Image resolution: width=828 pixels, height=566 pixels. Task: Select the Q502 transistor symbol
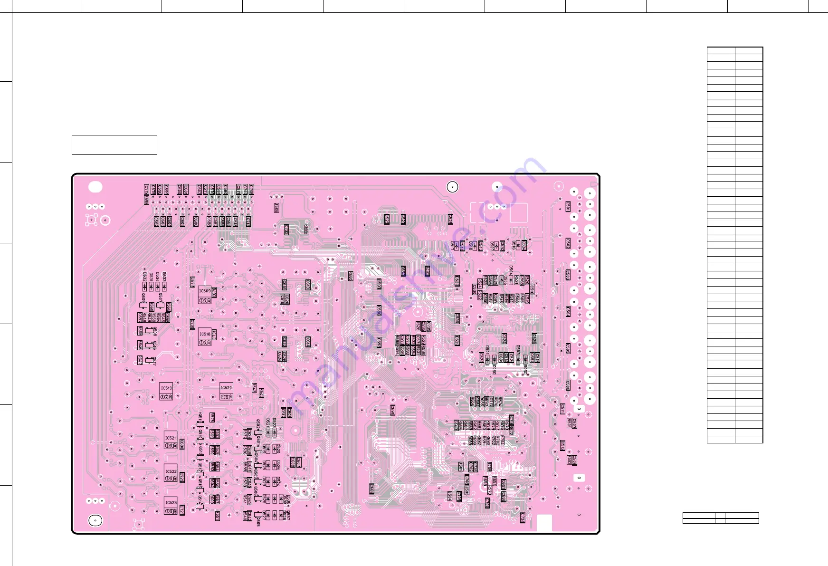258,433
